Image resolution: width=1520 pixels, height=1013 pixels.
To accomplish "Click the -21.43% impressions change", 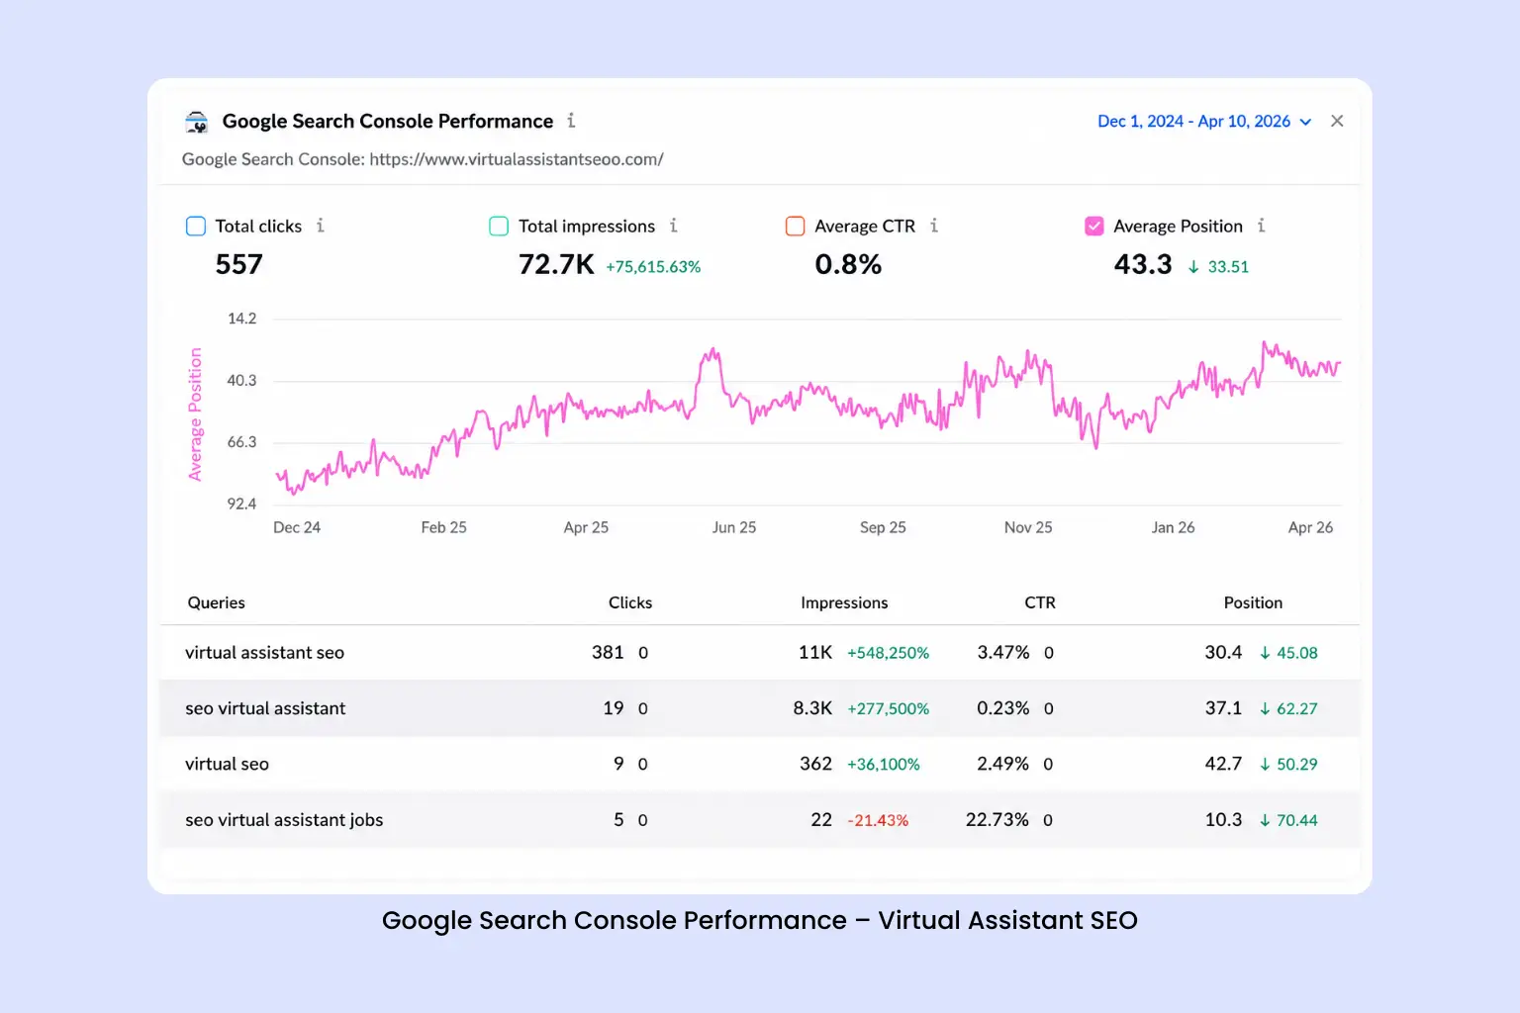I will tap(878, 820).
